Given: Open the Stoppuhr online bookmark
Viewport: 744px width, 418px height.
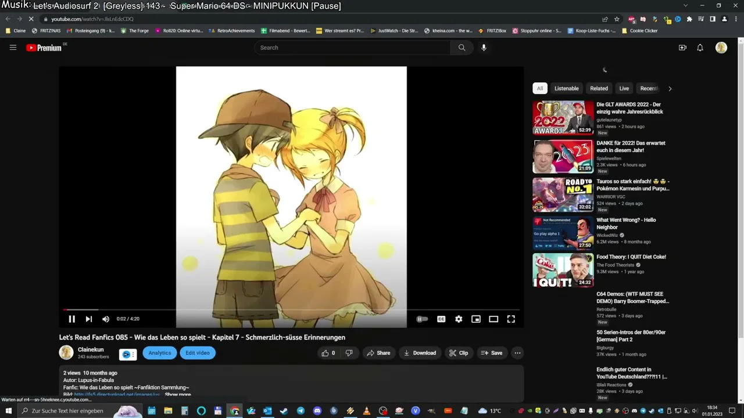Looking at the screenshot, I should [536, 31].
